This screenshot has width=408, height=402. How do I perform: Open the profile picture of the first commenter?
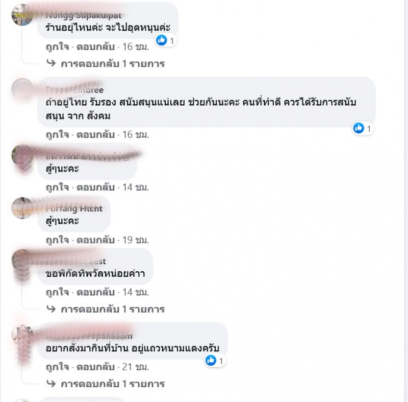(22, 15)
